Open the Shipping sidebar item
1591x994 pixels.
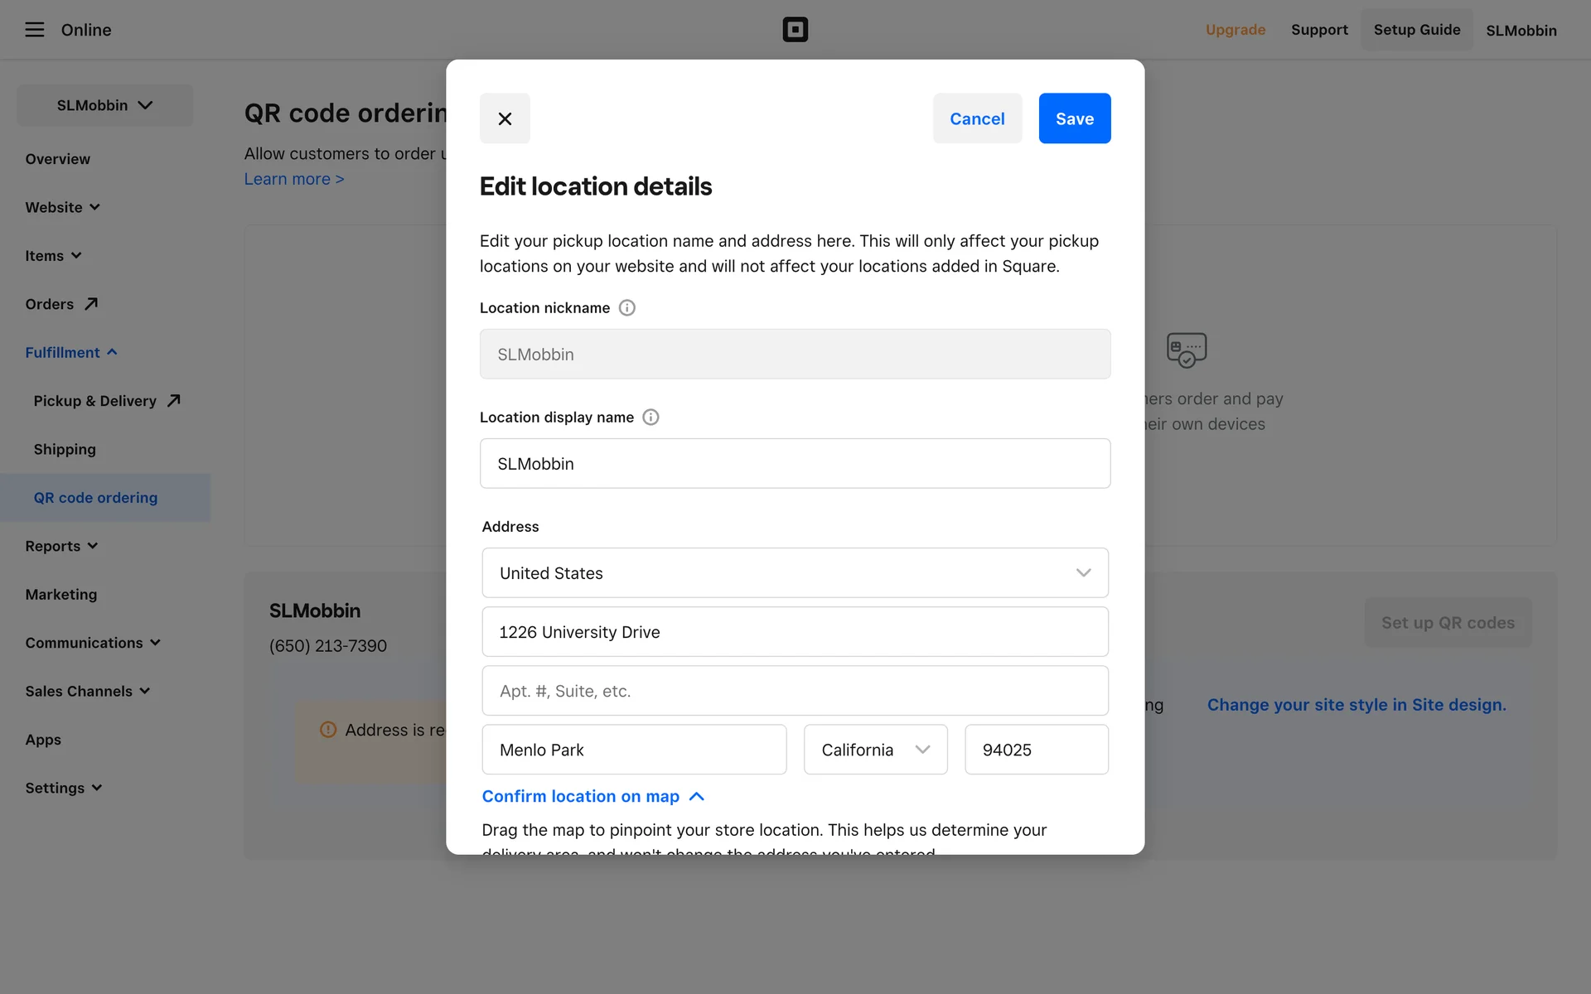[65, 450]
